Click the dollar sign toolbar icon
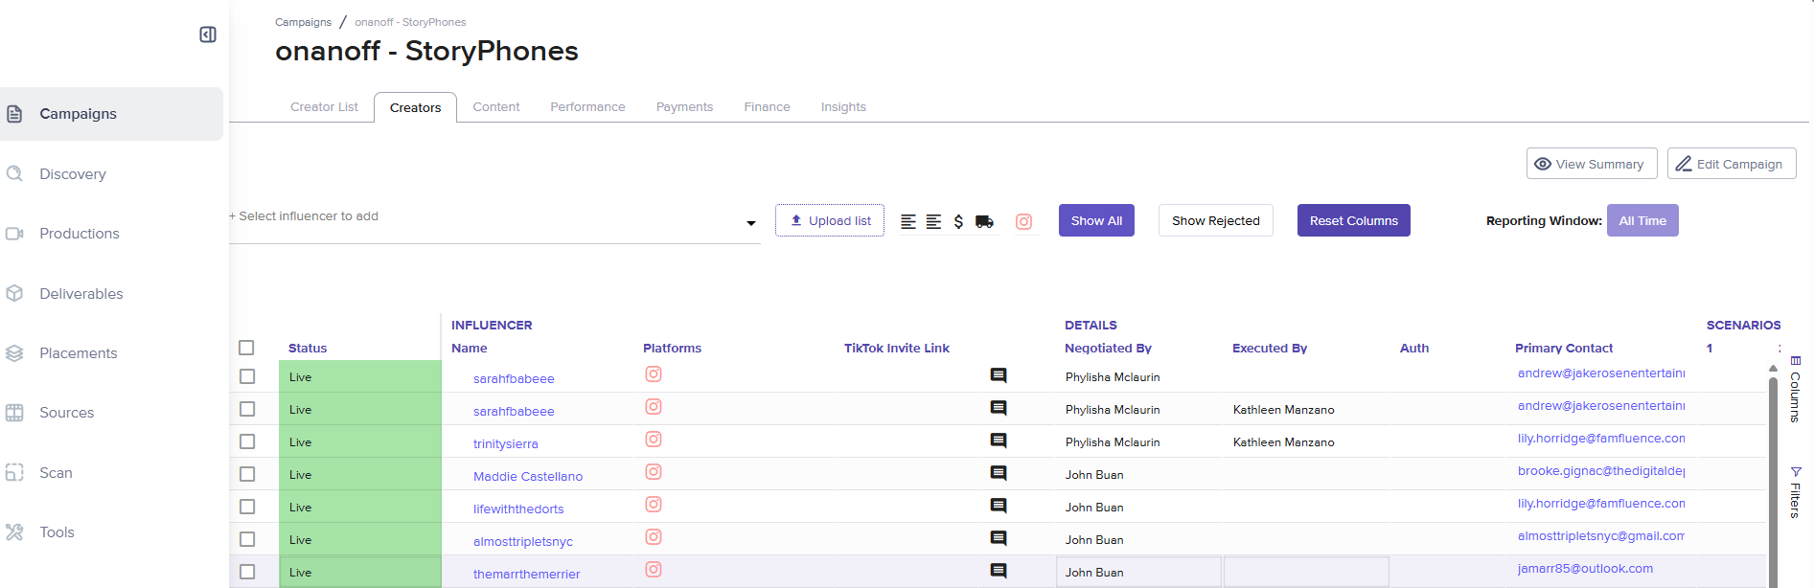1814x588 pixels. [958, 221]
